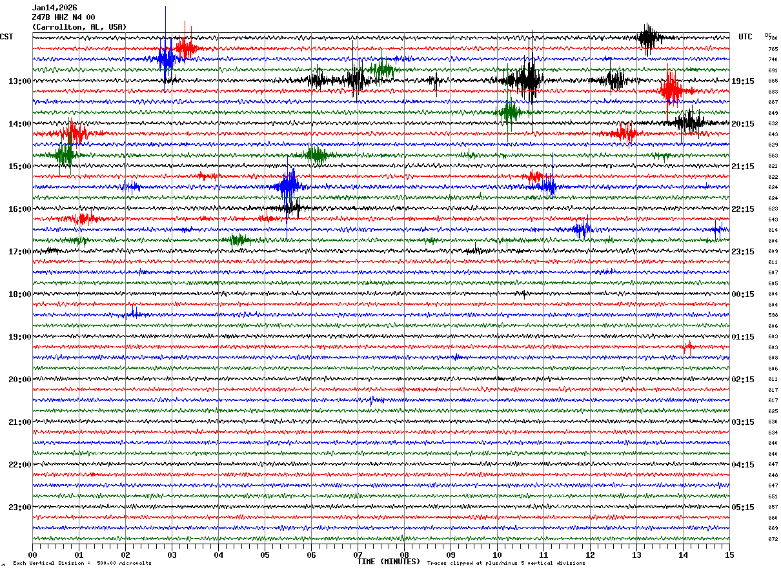
Task: Click the CST timezone label
Action: click(x=6, y=37)
